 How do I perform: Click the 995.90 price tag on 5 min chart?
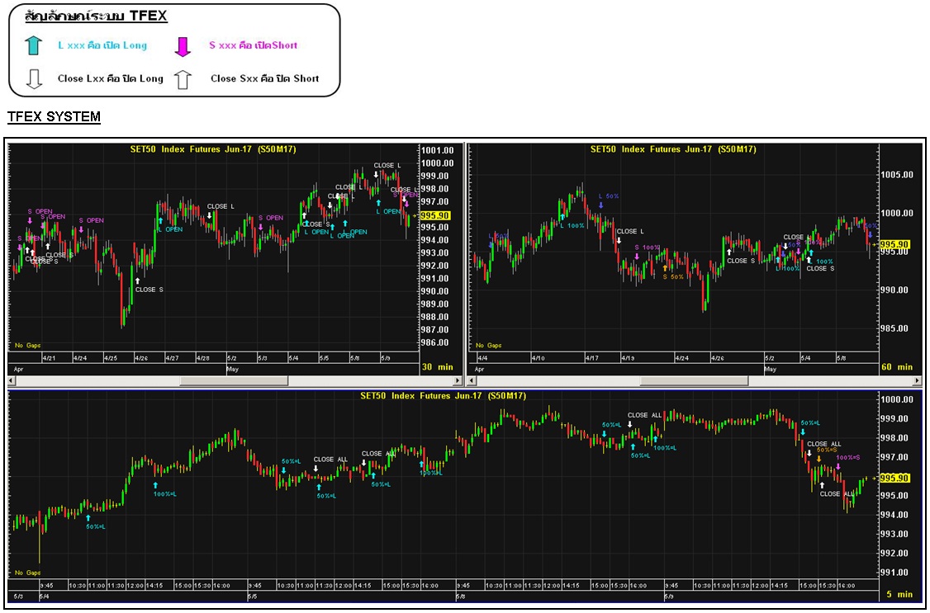(896, 479)
